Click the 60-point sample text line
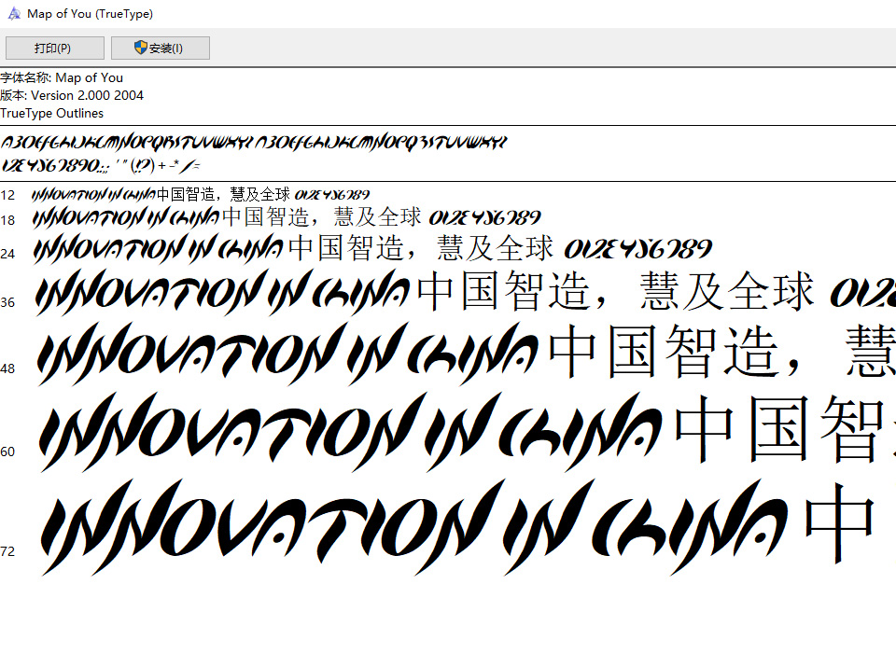This screenshot has height=653, width=896. tap(467, 433)
